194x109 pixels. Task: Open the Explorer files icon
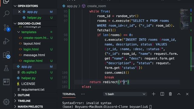[6, 2]
